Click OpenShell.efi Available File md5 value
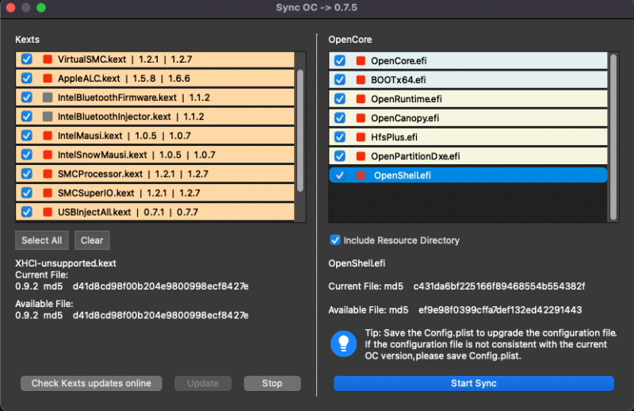Viewport: 634px width, 411px height. pyautogui.click(x=500, y=309)
